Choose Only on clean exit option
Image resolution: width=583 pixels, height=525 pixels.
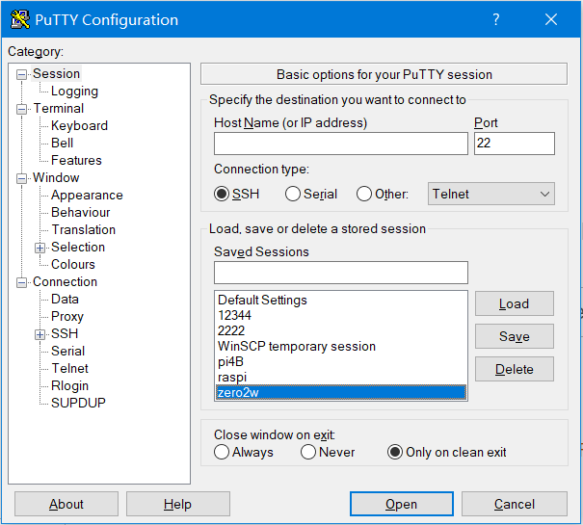(395, 452)
